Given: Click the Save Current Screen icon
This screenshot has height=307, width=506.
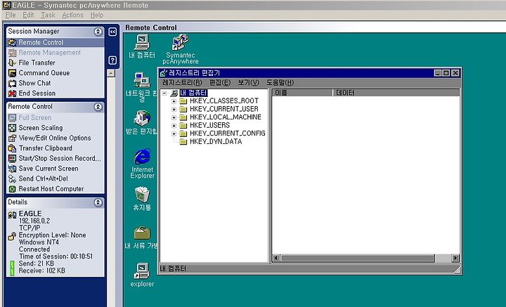Looking at the screenshot, I should pyautogui.click(x=12, y=169).
